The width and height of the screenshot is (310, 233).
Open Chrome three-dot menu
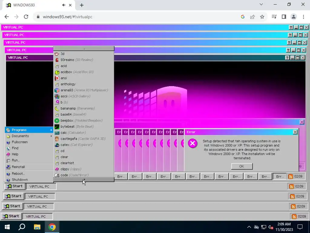point(303,17)
